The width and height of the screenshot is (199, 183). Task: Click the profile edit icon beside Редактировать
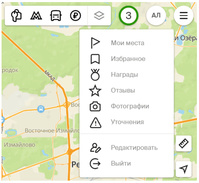point(95,148)
